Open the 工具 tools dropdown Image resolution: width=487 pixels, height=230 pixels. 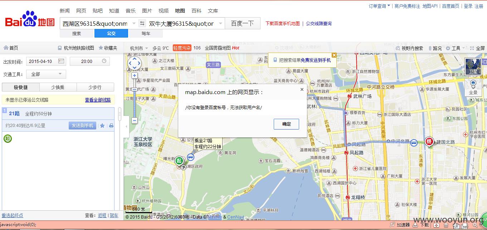point(455,48)
